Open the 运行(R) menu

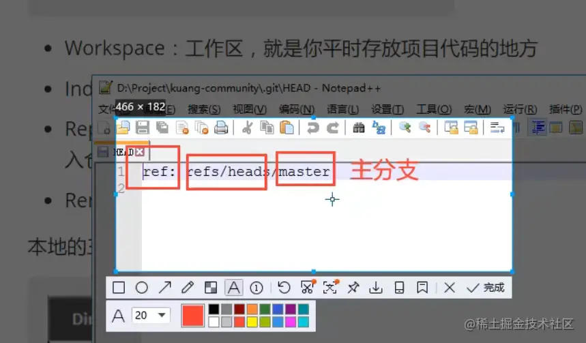point(520,109)
